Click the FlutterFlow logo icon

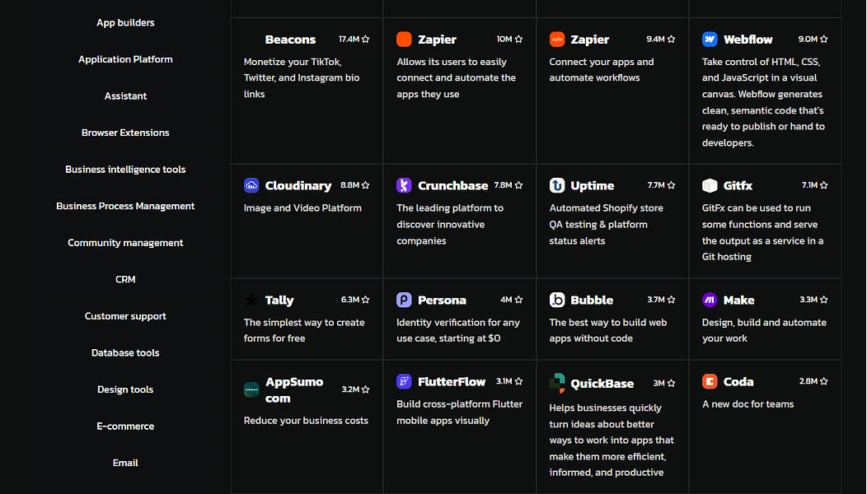coord(403,381)
